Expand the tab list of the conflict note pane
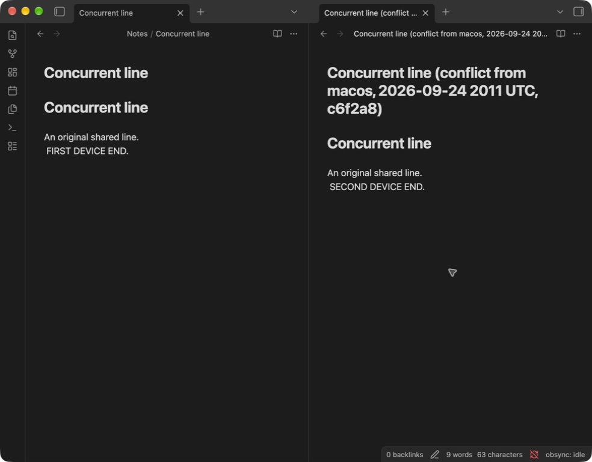592x462 pixels. [560, 12]
